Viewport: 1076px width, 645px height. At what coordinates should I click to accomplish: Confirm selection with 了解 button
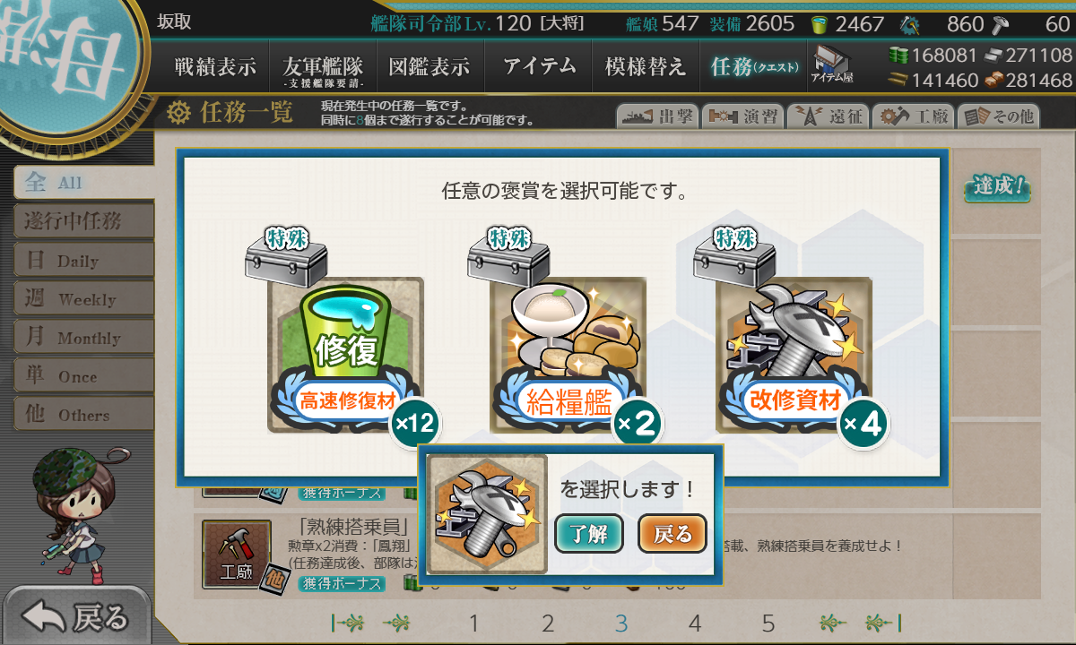[x=588, y=534]
